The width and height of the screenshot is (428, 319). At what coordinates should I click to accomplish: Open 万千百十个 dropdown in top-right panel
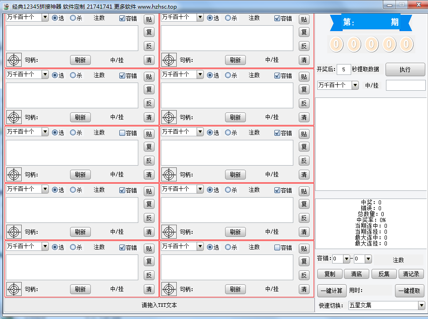[x=200, y=18]
